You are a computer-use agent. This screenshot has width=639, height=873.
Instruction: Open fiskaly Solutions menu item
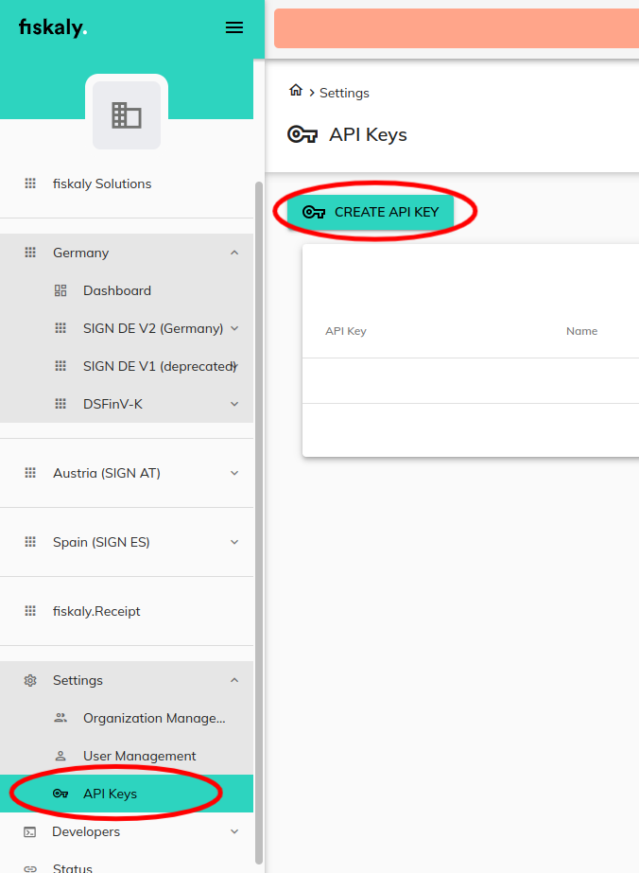[x=102, y=183]
